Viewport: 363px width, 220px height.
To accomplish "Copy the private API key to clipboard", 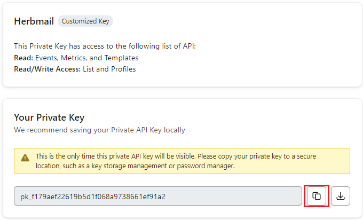I will pyautogui.click(x=317, y=196).
